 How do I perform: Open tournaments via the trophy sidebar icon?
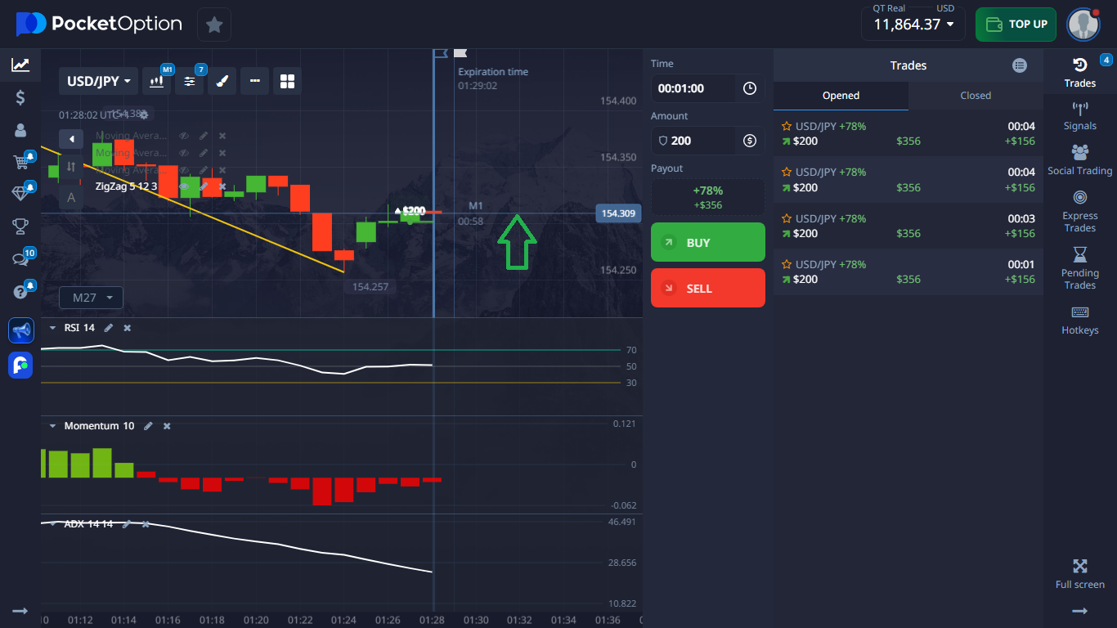[x=20, y=227]
